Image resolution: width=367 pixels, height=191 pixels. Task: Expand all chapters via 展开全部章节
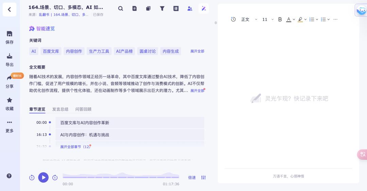(75, 147)
